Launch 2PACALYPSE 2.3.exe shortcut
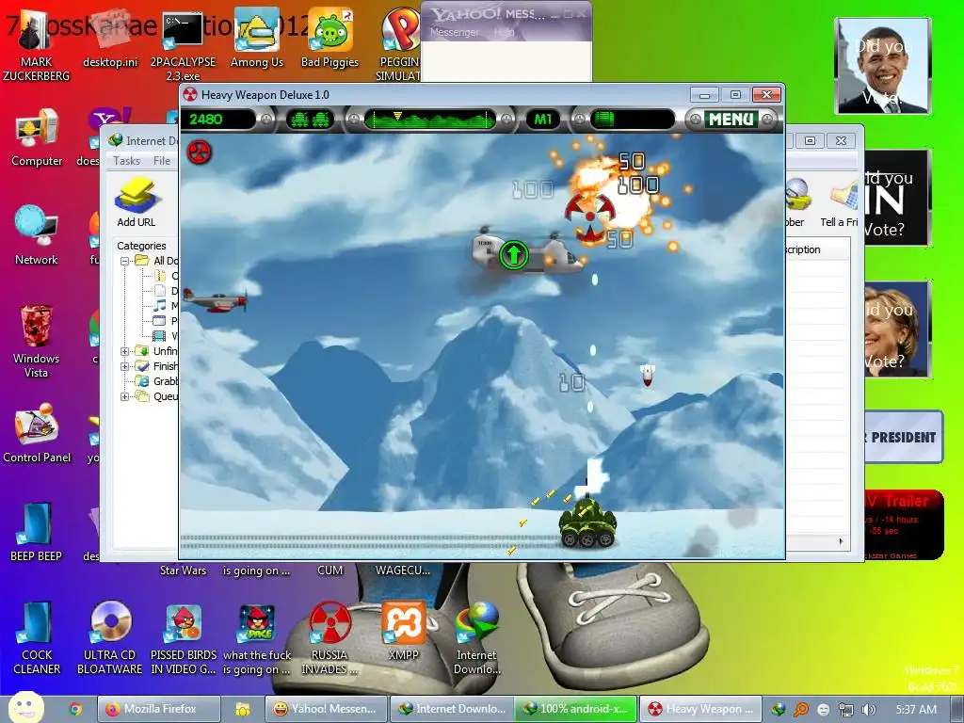The image size is (964, 723). point(183,44)
